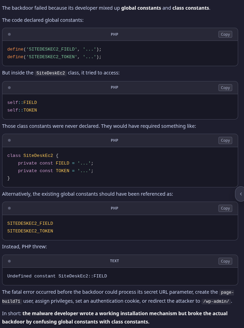Click the dot icon in the self::FIELD block header
Viewport: 244px width, 328px height.
[9, 88]
